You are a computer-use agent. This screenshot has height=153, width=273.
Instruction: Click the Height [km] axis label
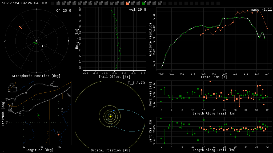pyautogui.click(x=77, y=39)
